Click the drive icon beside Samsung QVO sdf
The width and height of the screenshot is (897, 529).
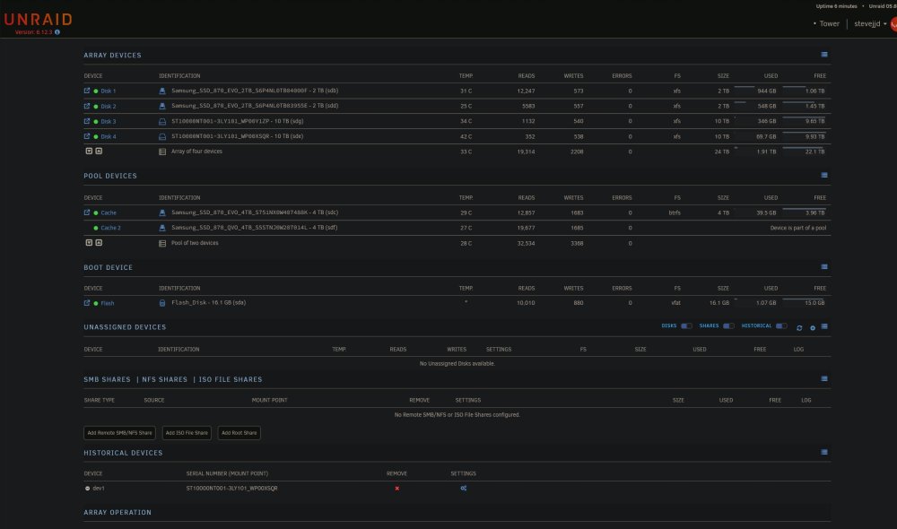pos(161,228)
